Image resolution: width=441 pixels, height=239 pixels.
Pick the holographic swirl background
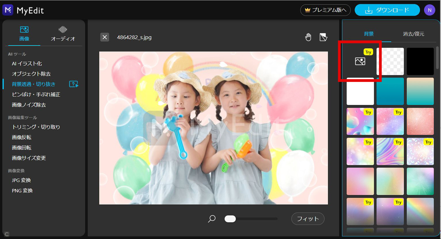[390, 151]
